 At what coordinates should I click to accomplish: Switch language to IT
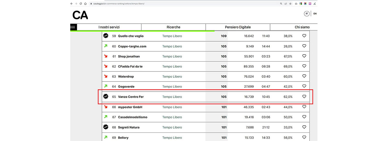[306, 14]
